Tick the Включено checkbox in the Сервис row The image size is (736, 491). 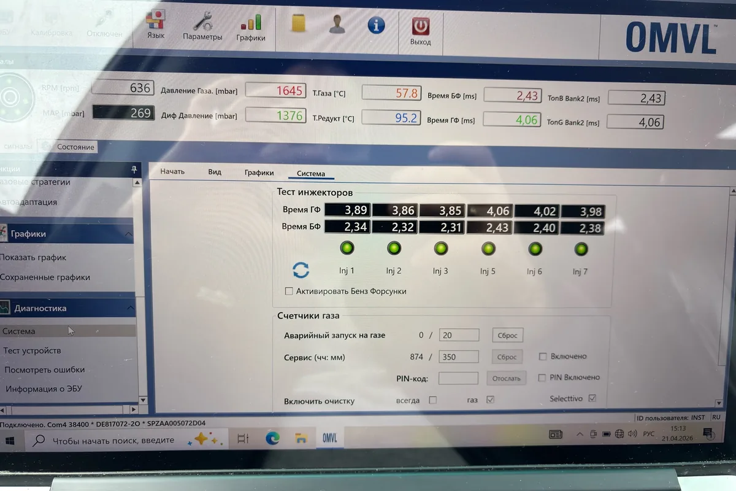542,357
